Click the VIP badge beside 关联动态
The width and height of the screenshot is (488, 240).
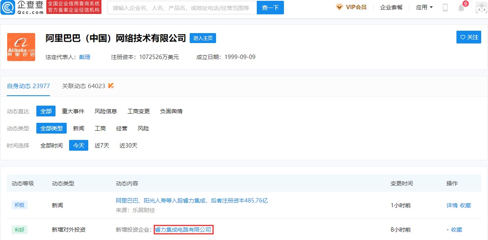pos(111,86)
